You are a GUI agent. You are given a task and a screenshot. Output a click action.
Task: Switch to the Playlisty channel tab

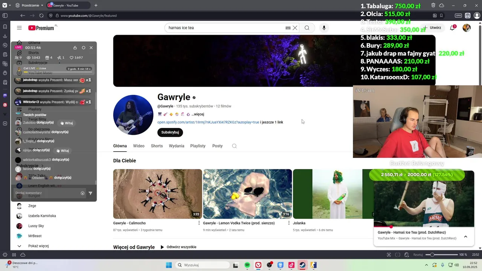click(198, 146)
